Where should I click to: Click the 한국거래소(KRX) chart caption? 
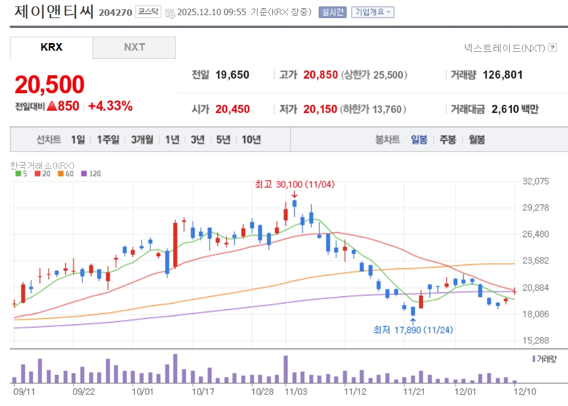pyautogui.click(x=42, y=165)
